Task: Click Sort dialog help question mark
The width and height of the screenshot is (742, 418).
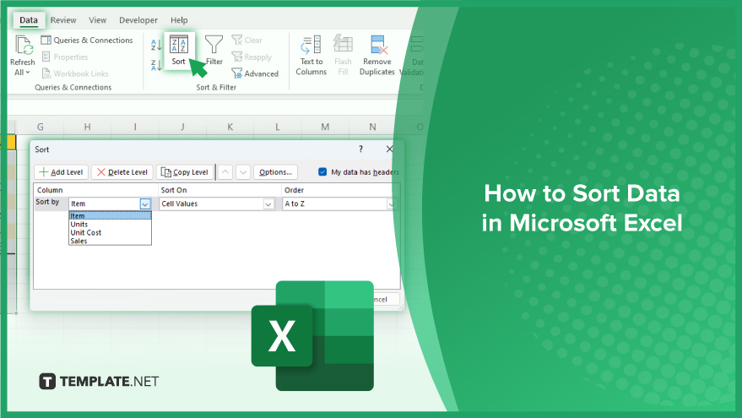Action: pos(360,149)
